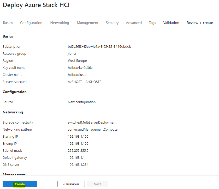Click the West Europe region value
The width and height of the screenshot is (219, 189).
77,61
